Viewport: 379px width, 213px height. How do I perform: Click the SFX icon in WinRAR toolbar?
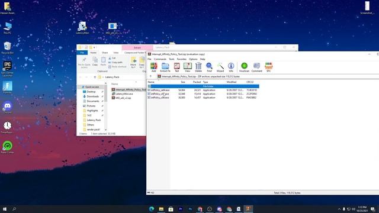point(268,67)
